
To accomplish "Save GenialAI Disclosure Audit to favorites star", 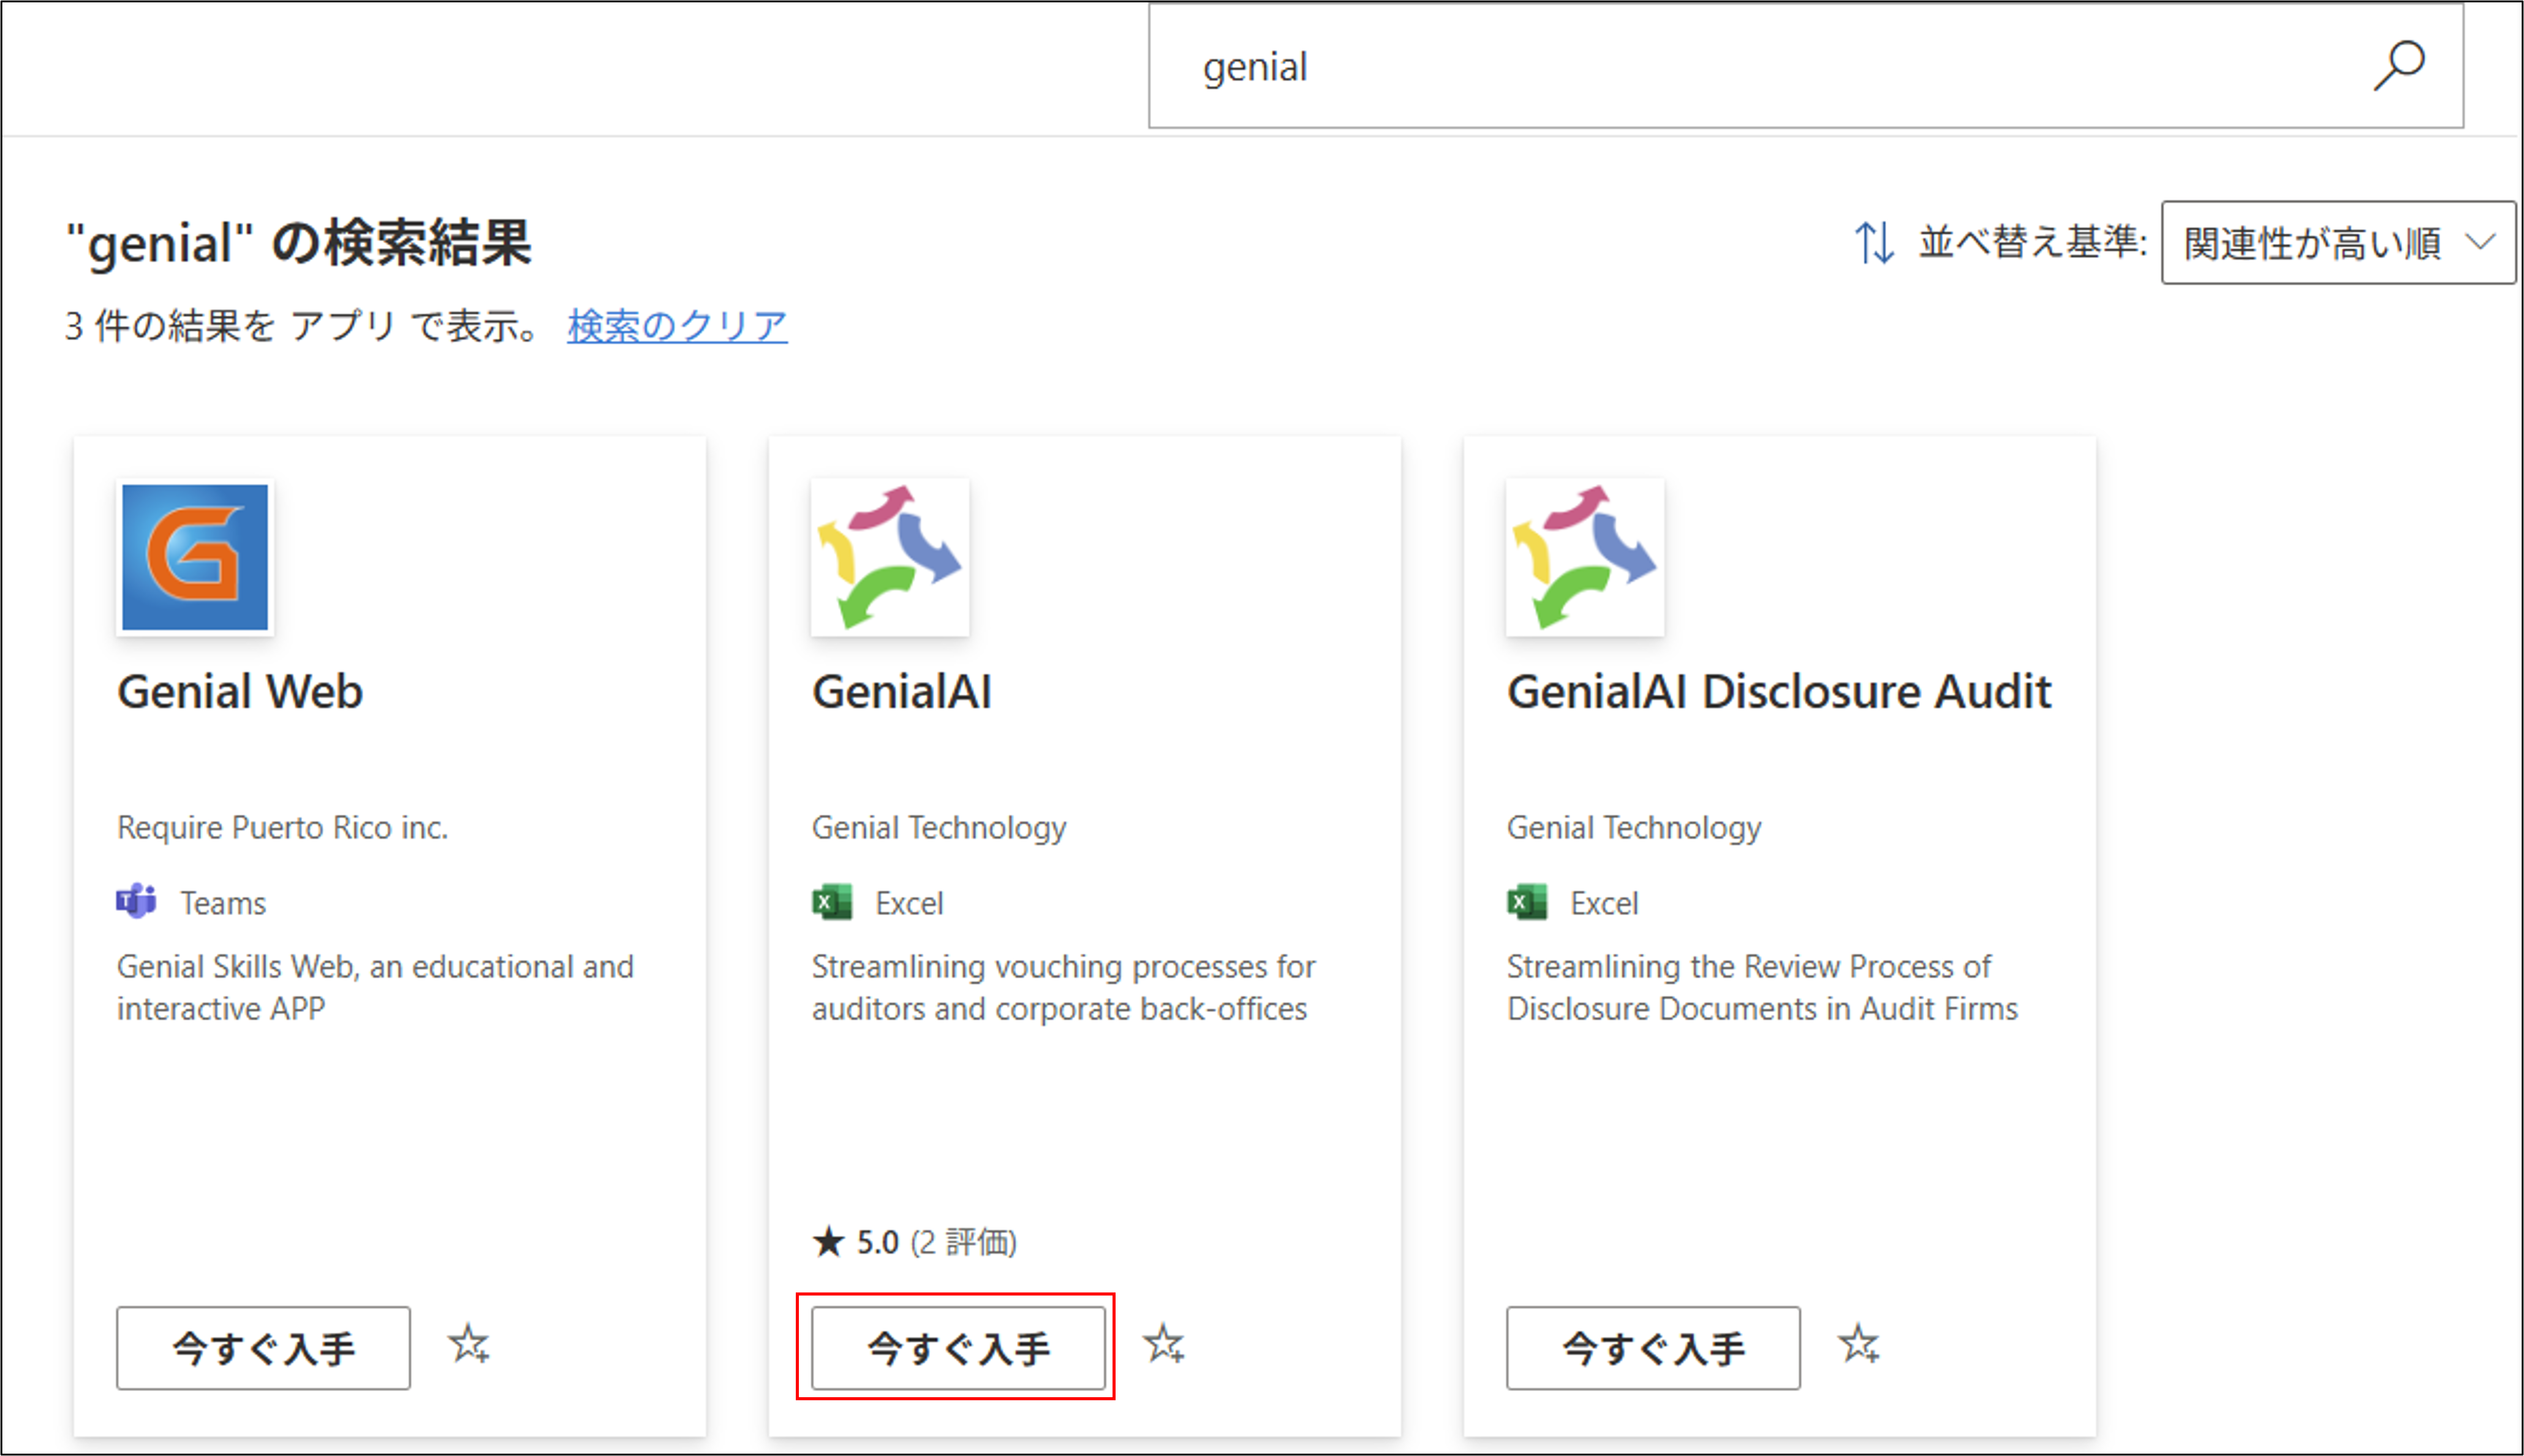I will 1858,1345.
